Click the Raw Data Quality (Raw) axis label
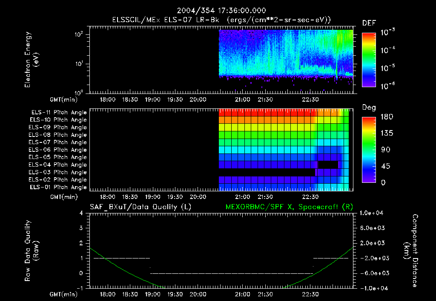 (32, 250)
